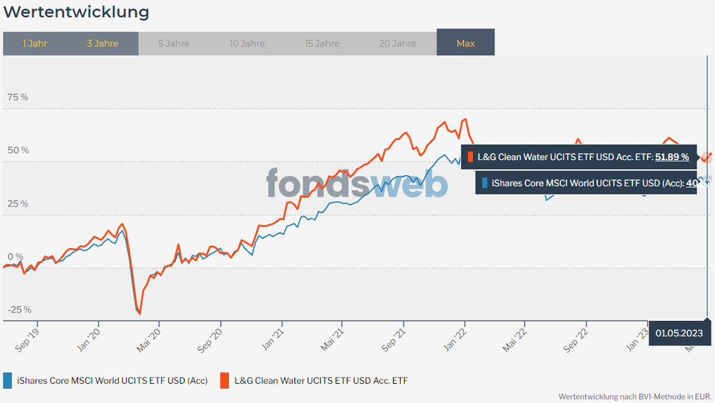
Task: Toggle iShares Core MSCI World legend label
Action: (112, 380)
